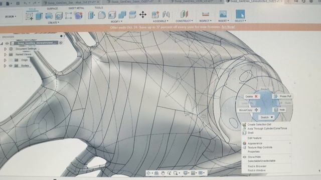Viewport: 321px width, 180px height.
Task: Open the Susp_GenDes_Unrestricted document tab
Action: tap(255, 1)
